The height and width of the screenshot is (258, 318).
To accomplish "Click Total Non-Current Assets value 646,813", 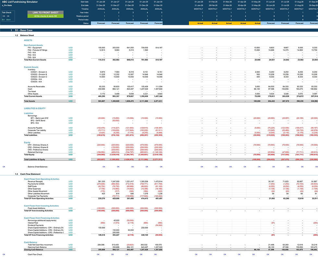I will pos(130,60).
